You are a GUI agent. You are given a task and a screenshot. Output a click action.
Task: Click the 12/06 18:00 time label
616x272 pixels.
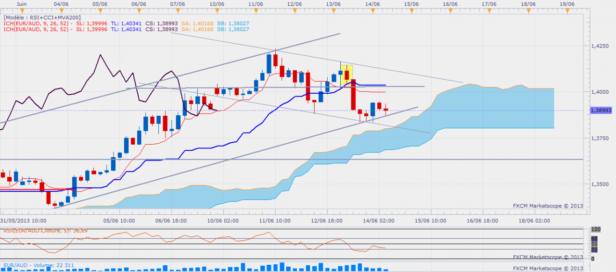[328, 221]
